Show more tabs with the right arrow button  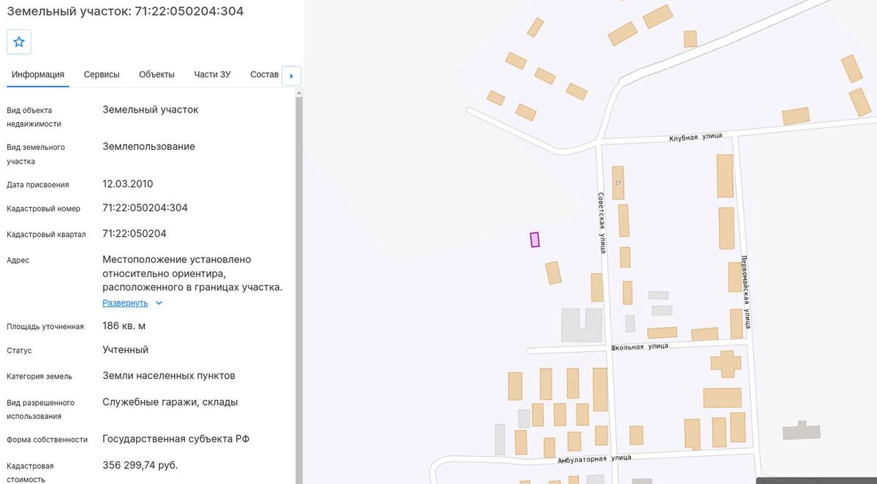(x=292, y=75)
